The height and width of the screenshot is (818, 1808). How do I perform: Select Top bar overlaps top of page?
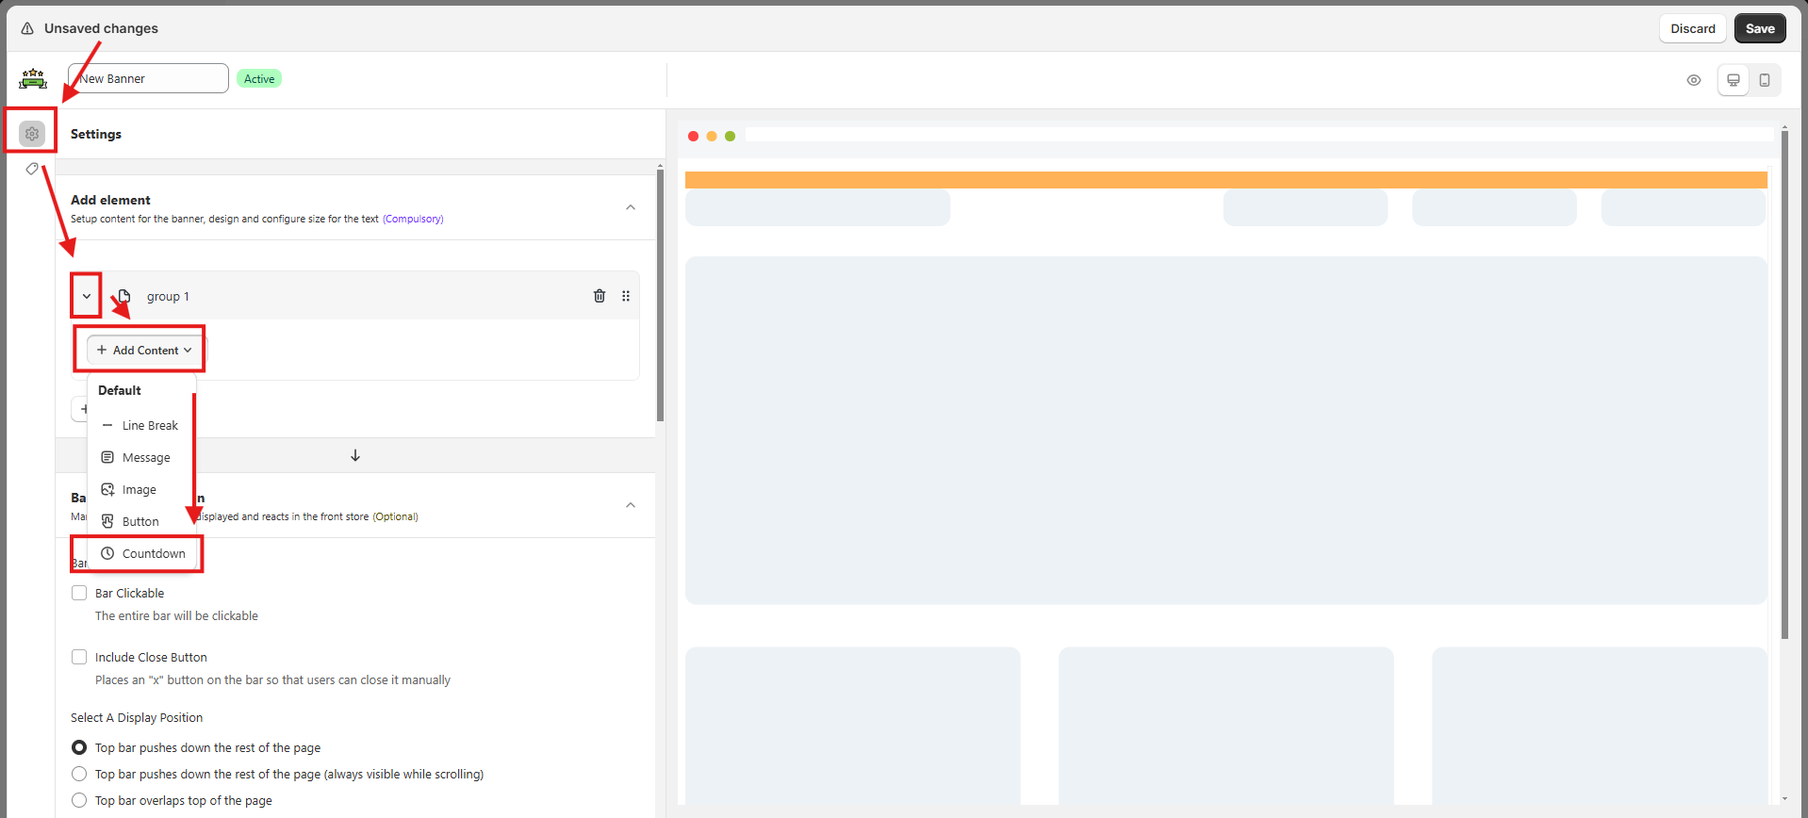click(x=79, y=800)
